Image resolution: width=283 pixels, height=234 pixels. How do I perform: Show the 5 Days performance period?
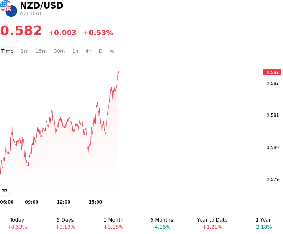[x=65, y=223]
